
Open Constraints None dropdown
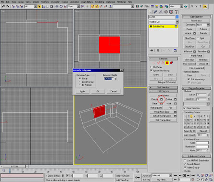pyautogui.click(x=203, y=25)
